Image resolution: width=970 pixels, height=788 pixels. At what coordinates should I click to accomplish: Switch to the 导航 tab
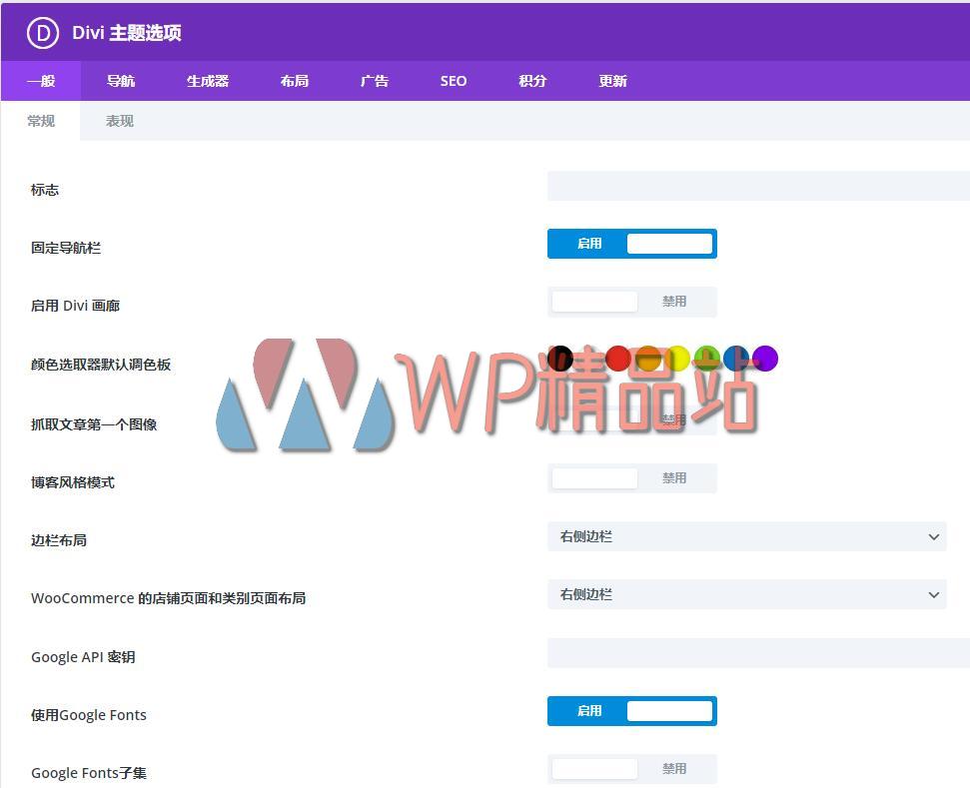(x=120, y=81)
